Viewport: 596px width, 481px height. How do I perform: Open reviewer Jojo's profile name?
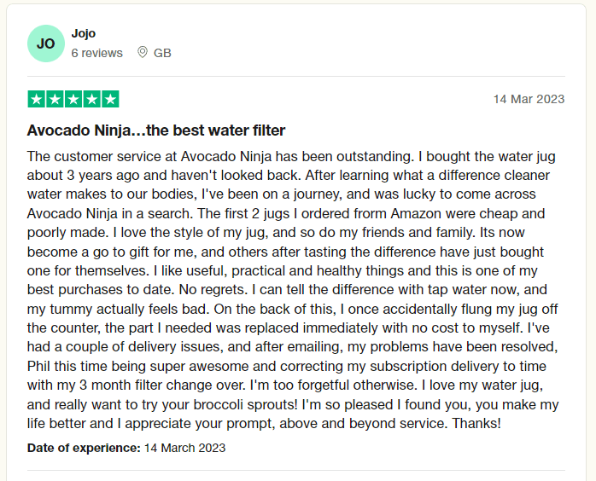(x=84, y=33)
